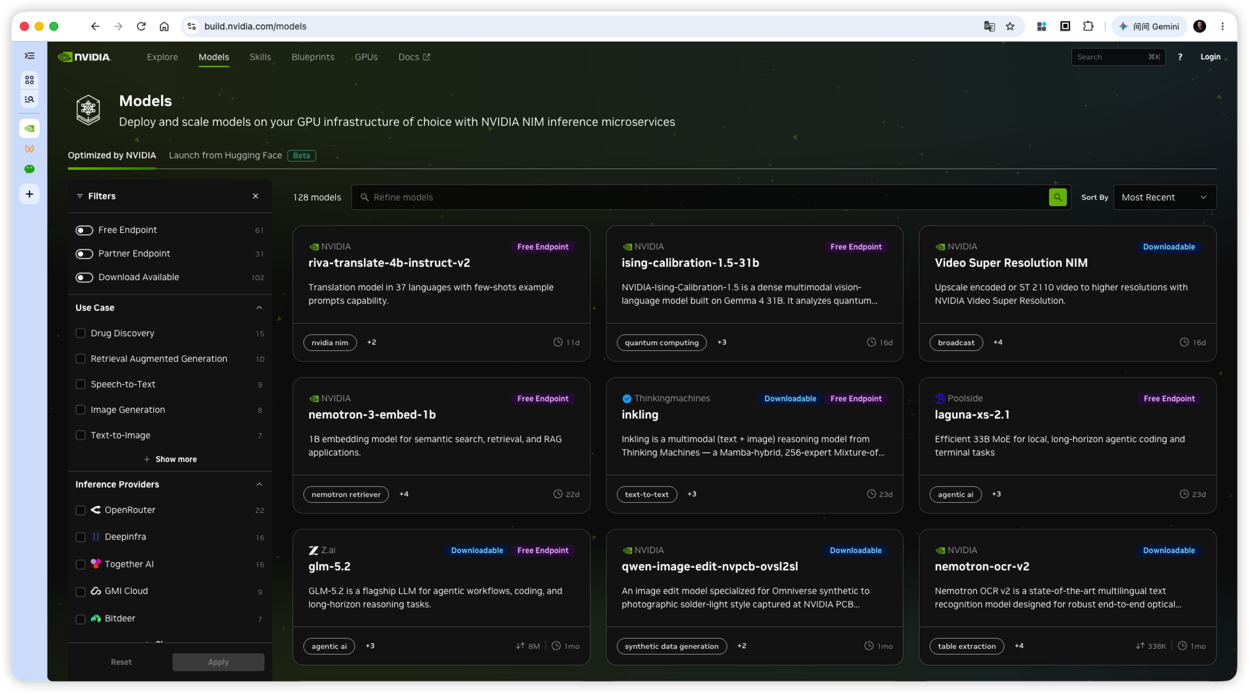
Task: Check the Text-to-Image checkbox
Action: point(80,435)
